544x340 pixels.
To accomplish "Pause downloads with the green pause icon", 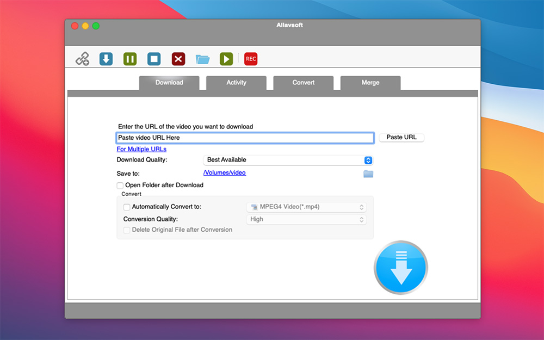I will pos(130,59).
